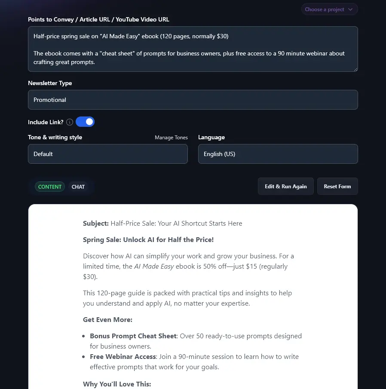This screenshot has width=386, height=389.
Task: Open the Tone & writing style dropdown
Action: coord(107,153)
